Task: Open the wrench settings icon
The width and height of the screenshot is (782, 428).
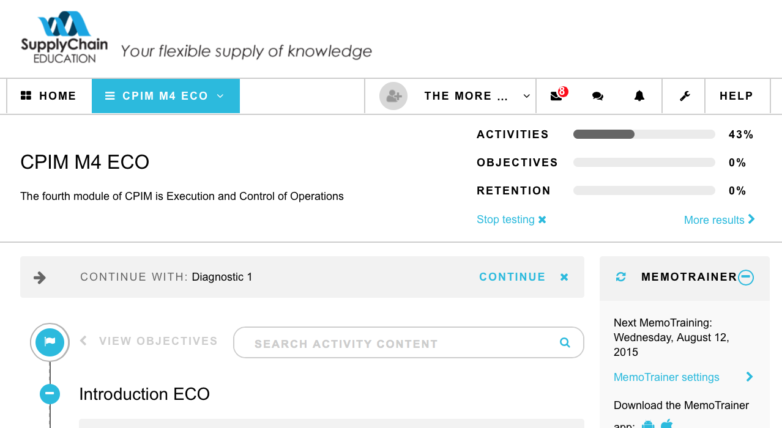Action: point(685,96)
